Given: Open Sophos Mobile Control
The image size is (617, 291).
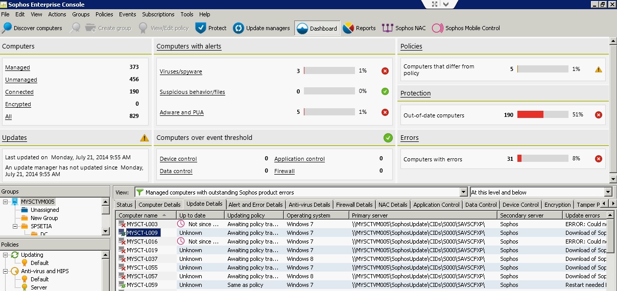Looking at the screenshot, I should click(466, 28).
